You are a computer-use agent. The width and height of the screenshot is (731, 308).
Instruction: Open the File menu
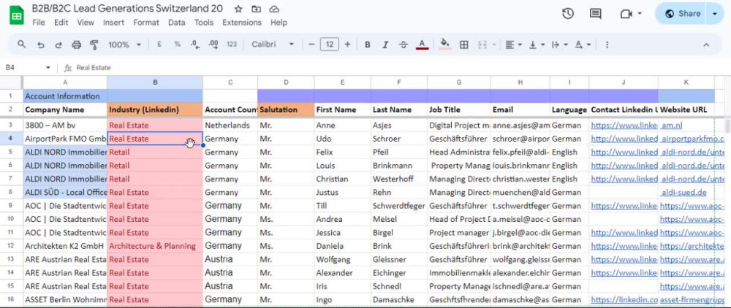click(38, 23)
